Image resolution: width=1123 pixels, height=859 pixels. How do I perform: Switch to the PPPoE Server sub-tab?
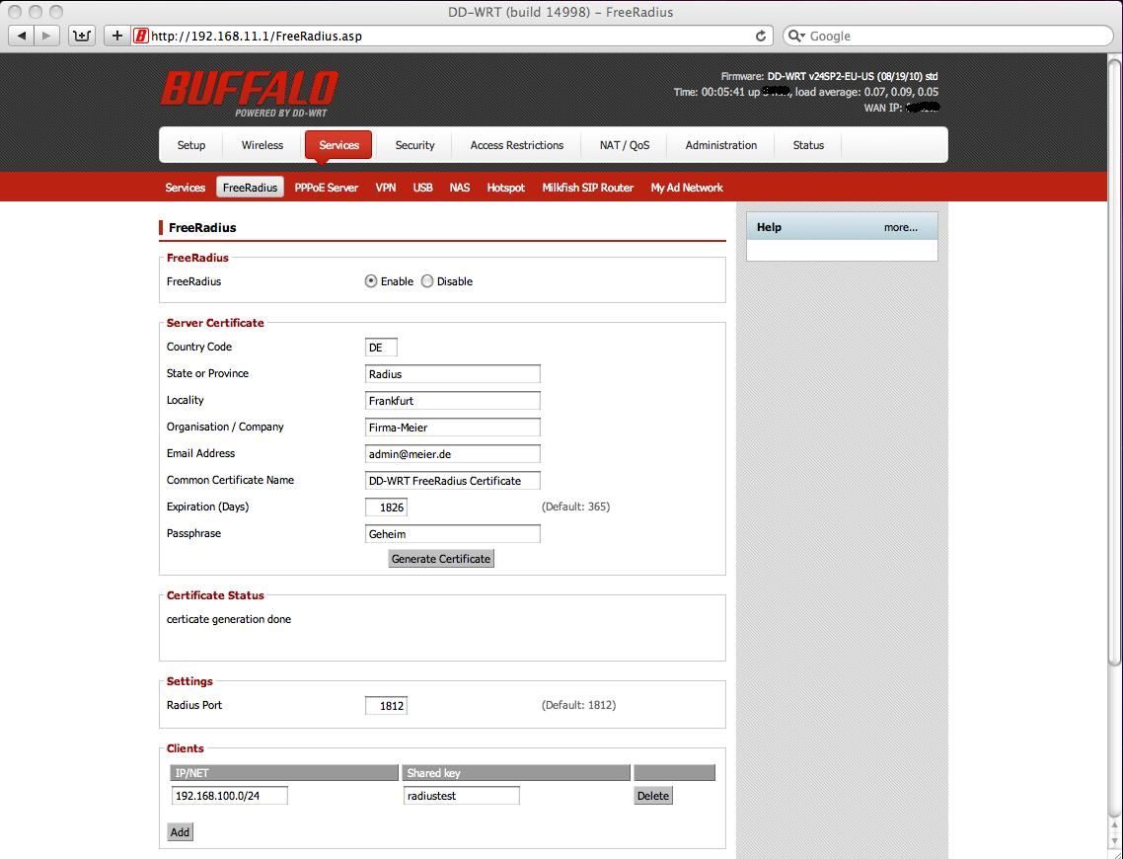point(326,188)
